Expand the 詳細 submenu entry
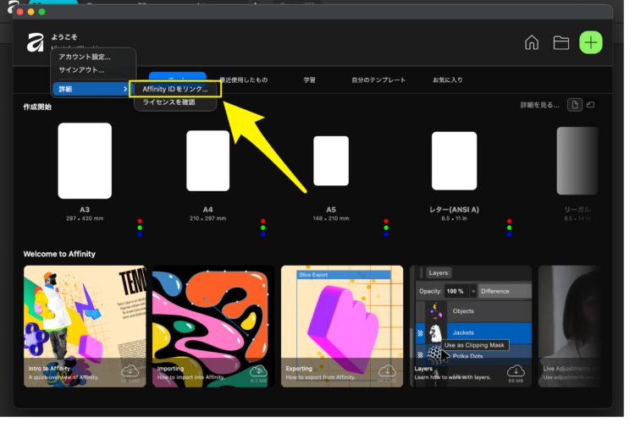 (x=90, y=89)
